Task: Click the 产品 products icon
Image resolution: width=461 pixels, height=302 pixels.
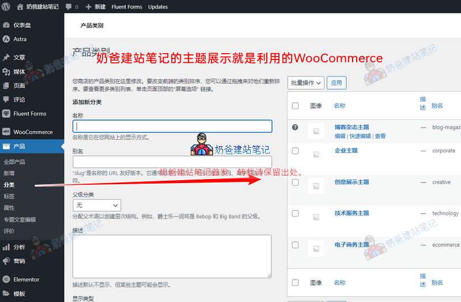Action: pos(6,146)
